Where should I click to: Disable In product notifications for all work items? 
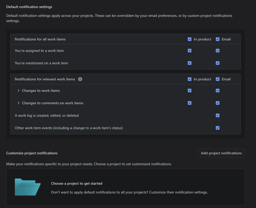click(x=190, y=39)
